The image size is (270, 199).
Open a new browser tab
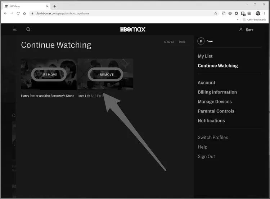(x=55, y=6)
